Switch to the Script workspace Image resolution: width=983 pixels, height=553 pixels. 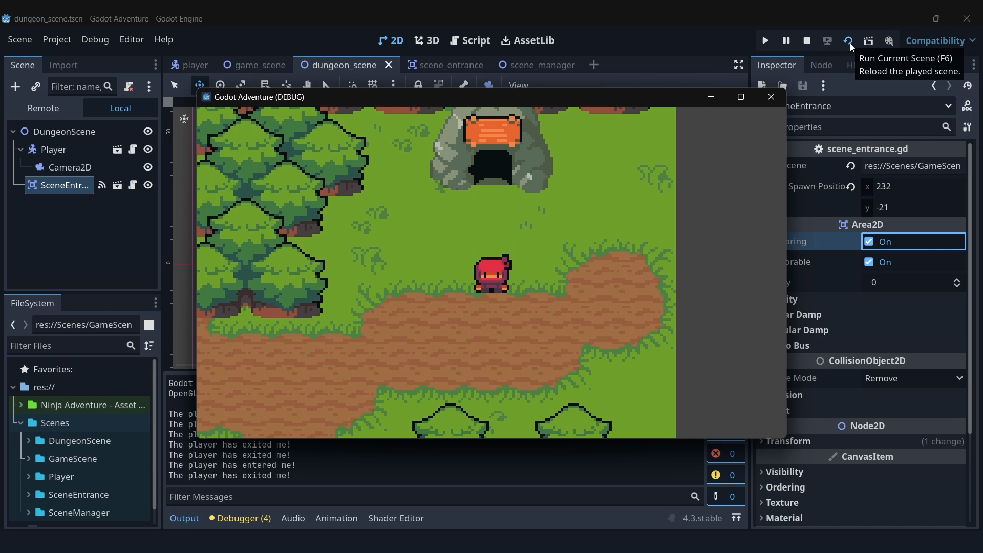[x=470, y=40]
